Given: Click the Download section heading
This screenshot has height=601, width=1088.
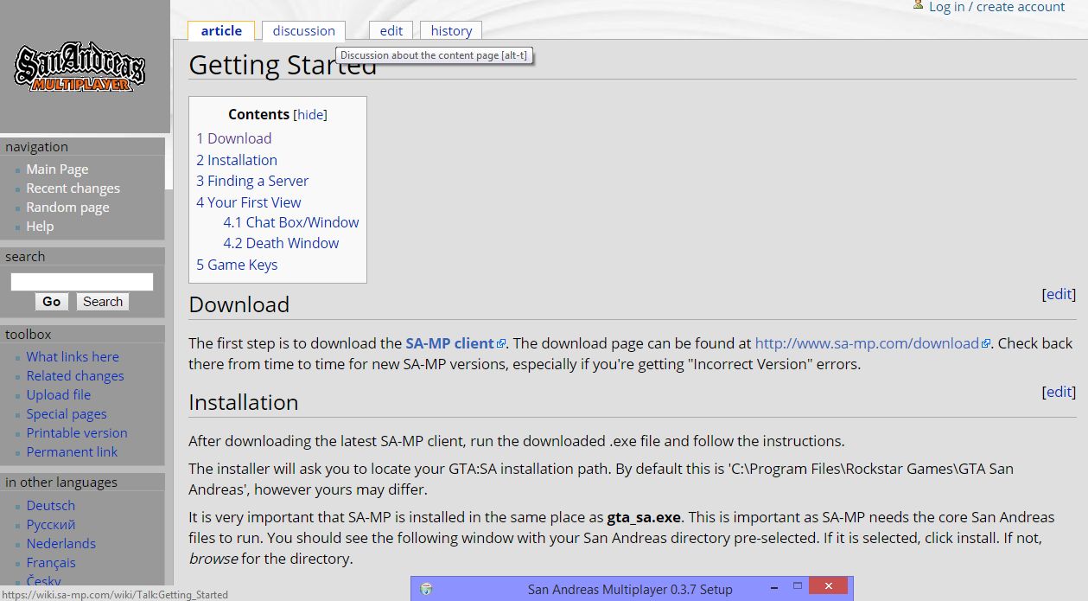Looking at the screenshot, I should click(239, 304).
